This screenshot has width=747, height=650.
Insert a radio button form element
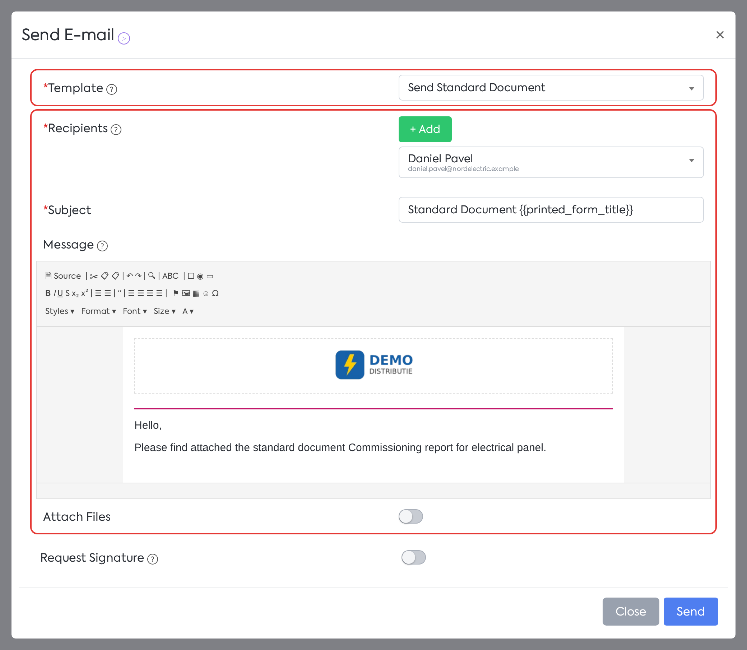tap(200, 277)
